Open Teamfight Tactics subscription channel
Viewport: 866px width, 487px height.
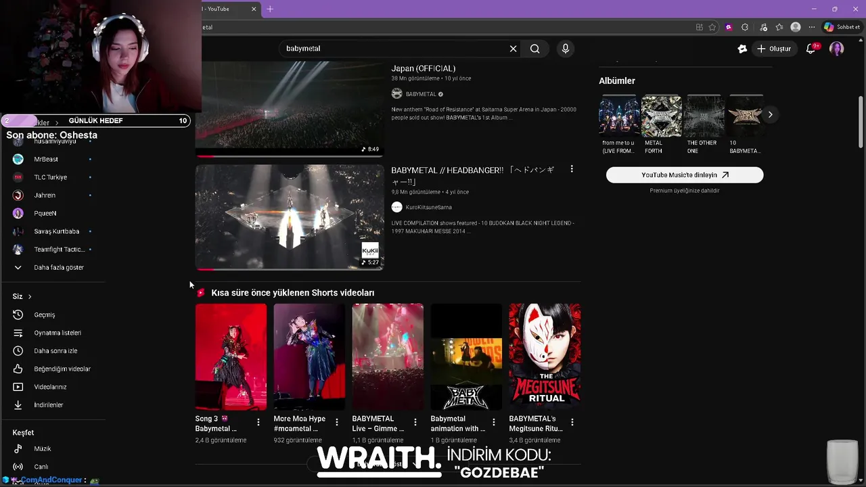point(53,249)
